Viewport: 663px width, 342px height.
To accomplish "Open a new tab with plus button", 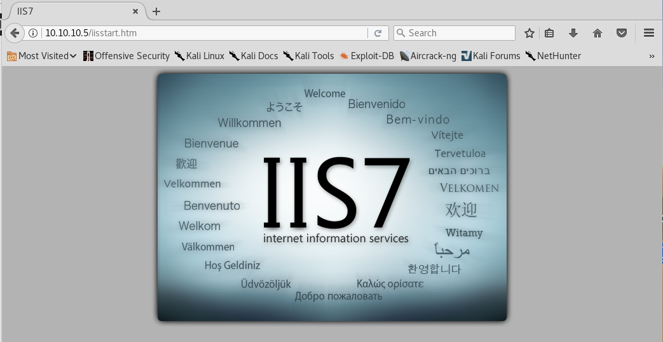I will point(156,11).
